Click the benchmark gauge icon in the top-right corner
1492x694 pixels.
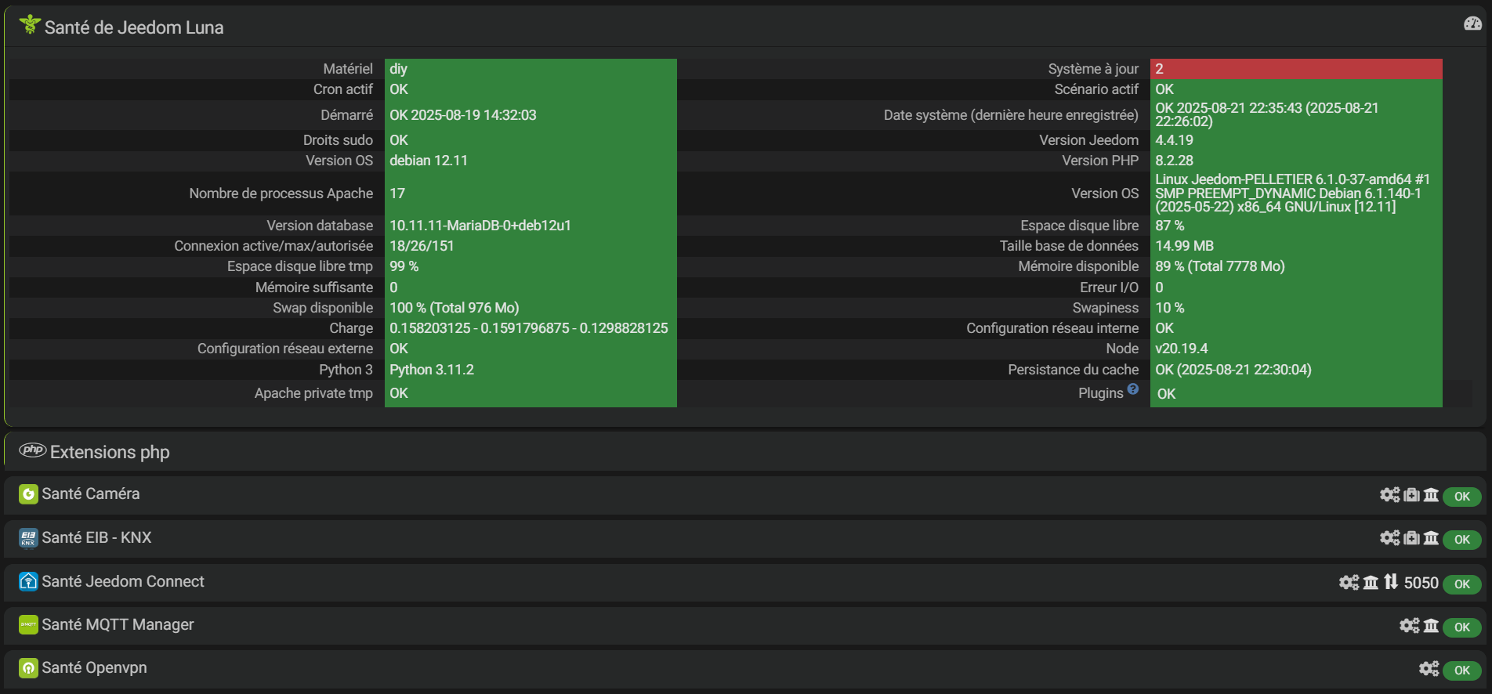1472,23
